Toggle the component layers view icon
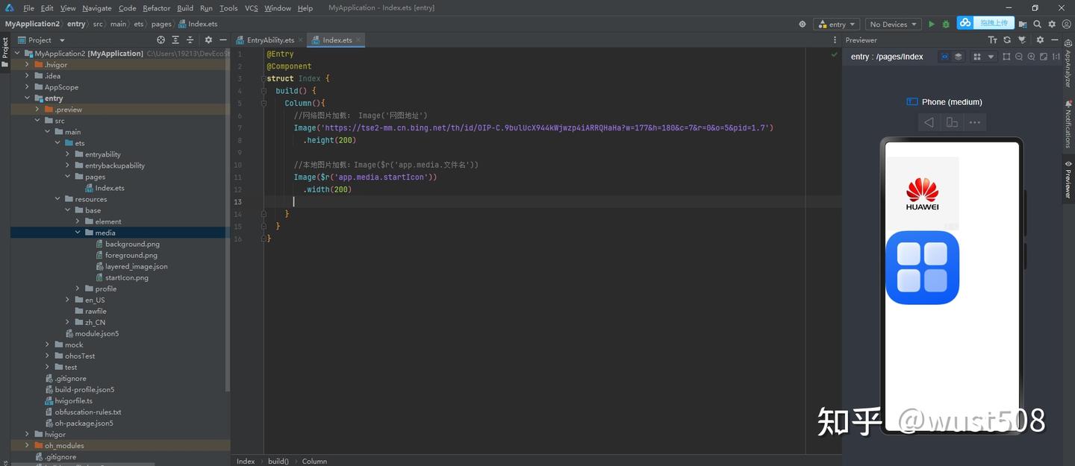The image size is (1075, 466). pos(959,57)
